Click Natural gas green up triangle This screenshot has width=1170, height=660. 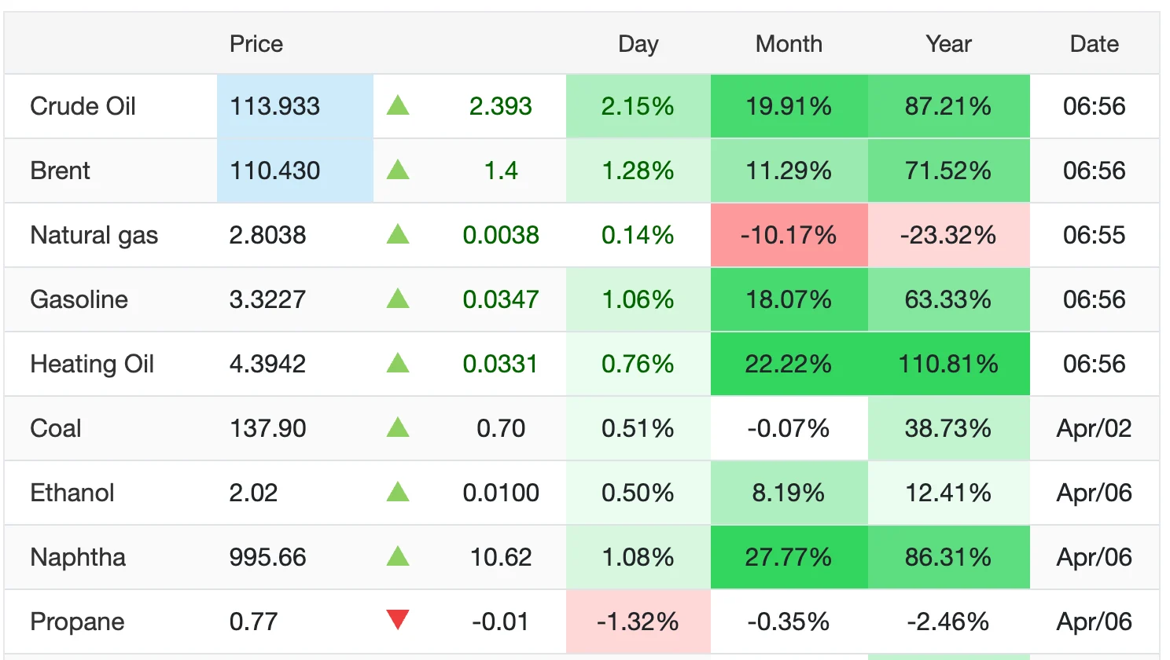click(398, 234)
